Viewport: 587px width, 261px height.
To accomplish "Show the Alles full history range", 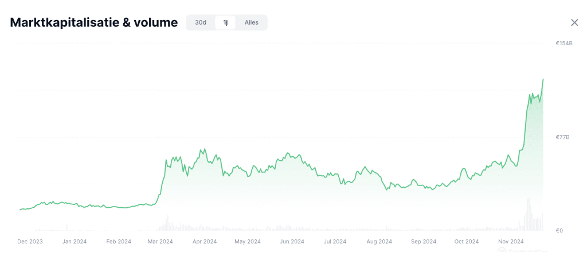I will [252, 22].
